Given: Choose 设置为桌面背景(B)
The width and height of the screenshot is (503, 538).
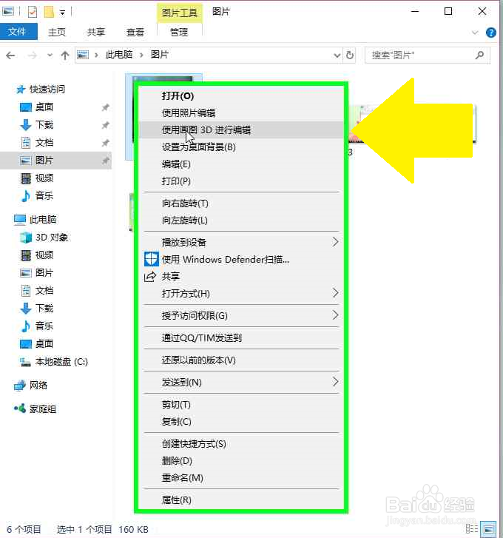Looking at the screenshot, I should tap(241, 147).
